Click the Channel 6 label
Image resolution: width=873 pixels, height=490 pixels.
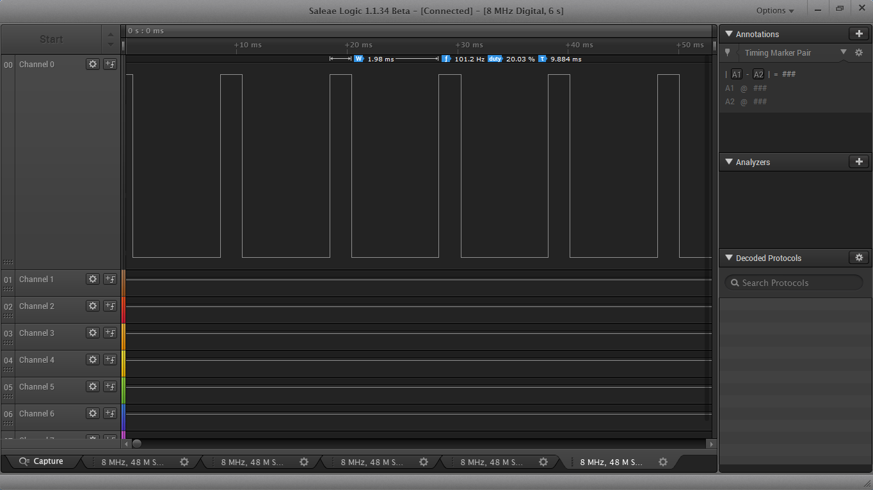pos(36,413)
